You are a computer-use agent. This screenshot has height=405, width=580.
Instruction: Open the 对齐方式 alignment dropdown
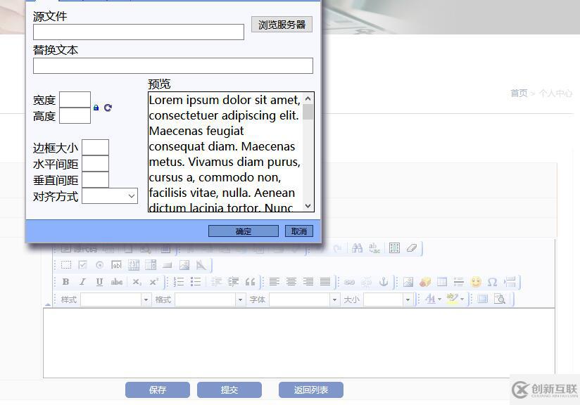click(x=110, y=196)
